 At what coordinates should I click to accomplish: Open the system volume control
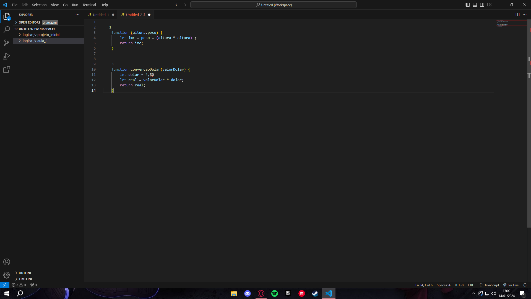(494, 293)
